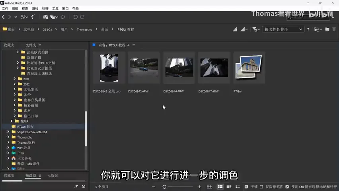Click the return to Adobe app boomerang icon

[33, 17]
